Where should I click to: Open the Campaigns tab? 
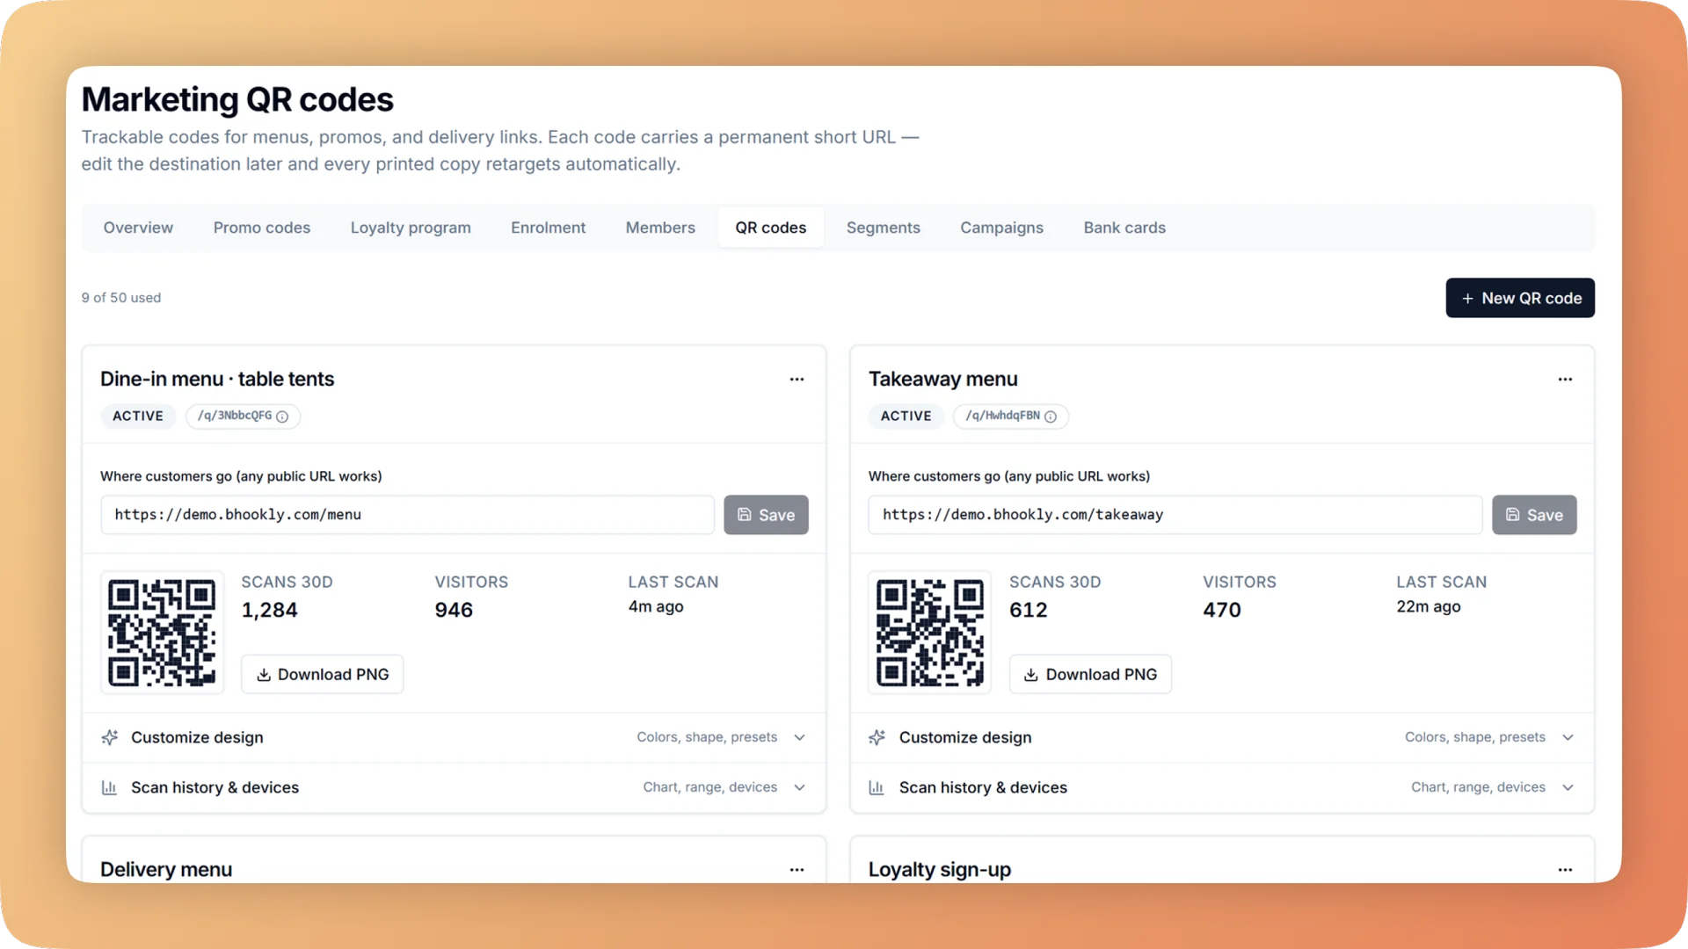click(x=1001, y=228)
